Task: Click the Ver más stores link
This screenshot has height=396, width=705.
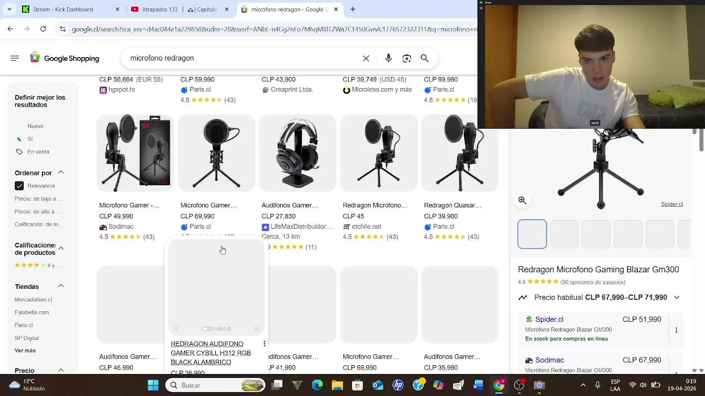Action: coord(25,350)
